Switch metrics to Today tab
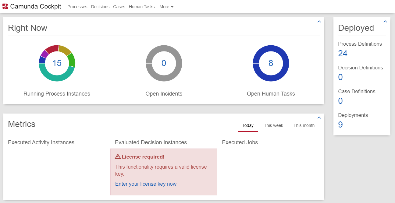This screenshot has width=395, height=203. [x=248, y=125]
